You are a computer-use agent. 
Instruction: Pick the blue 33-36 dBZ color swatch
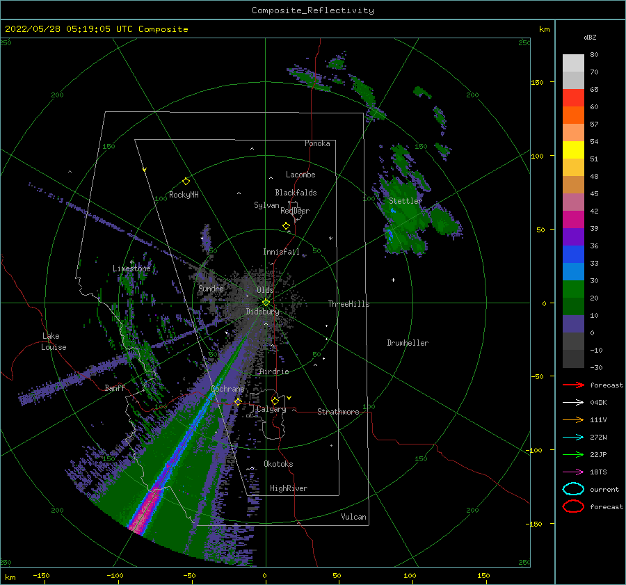pyautogui.click(x=573, y=254)
